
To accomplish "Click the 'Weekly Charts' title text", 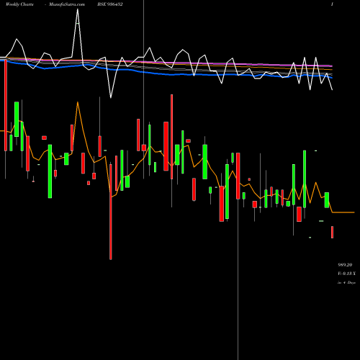I will [19, 4].
